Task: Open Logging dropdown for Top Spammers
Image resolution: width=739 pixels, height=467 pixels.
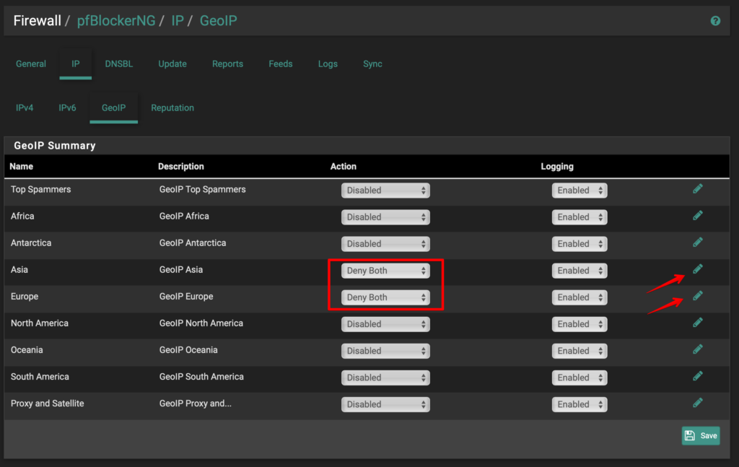Action: click(580, 191)
